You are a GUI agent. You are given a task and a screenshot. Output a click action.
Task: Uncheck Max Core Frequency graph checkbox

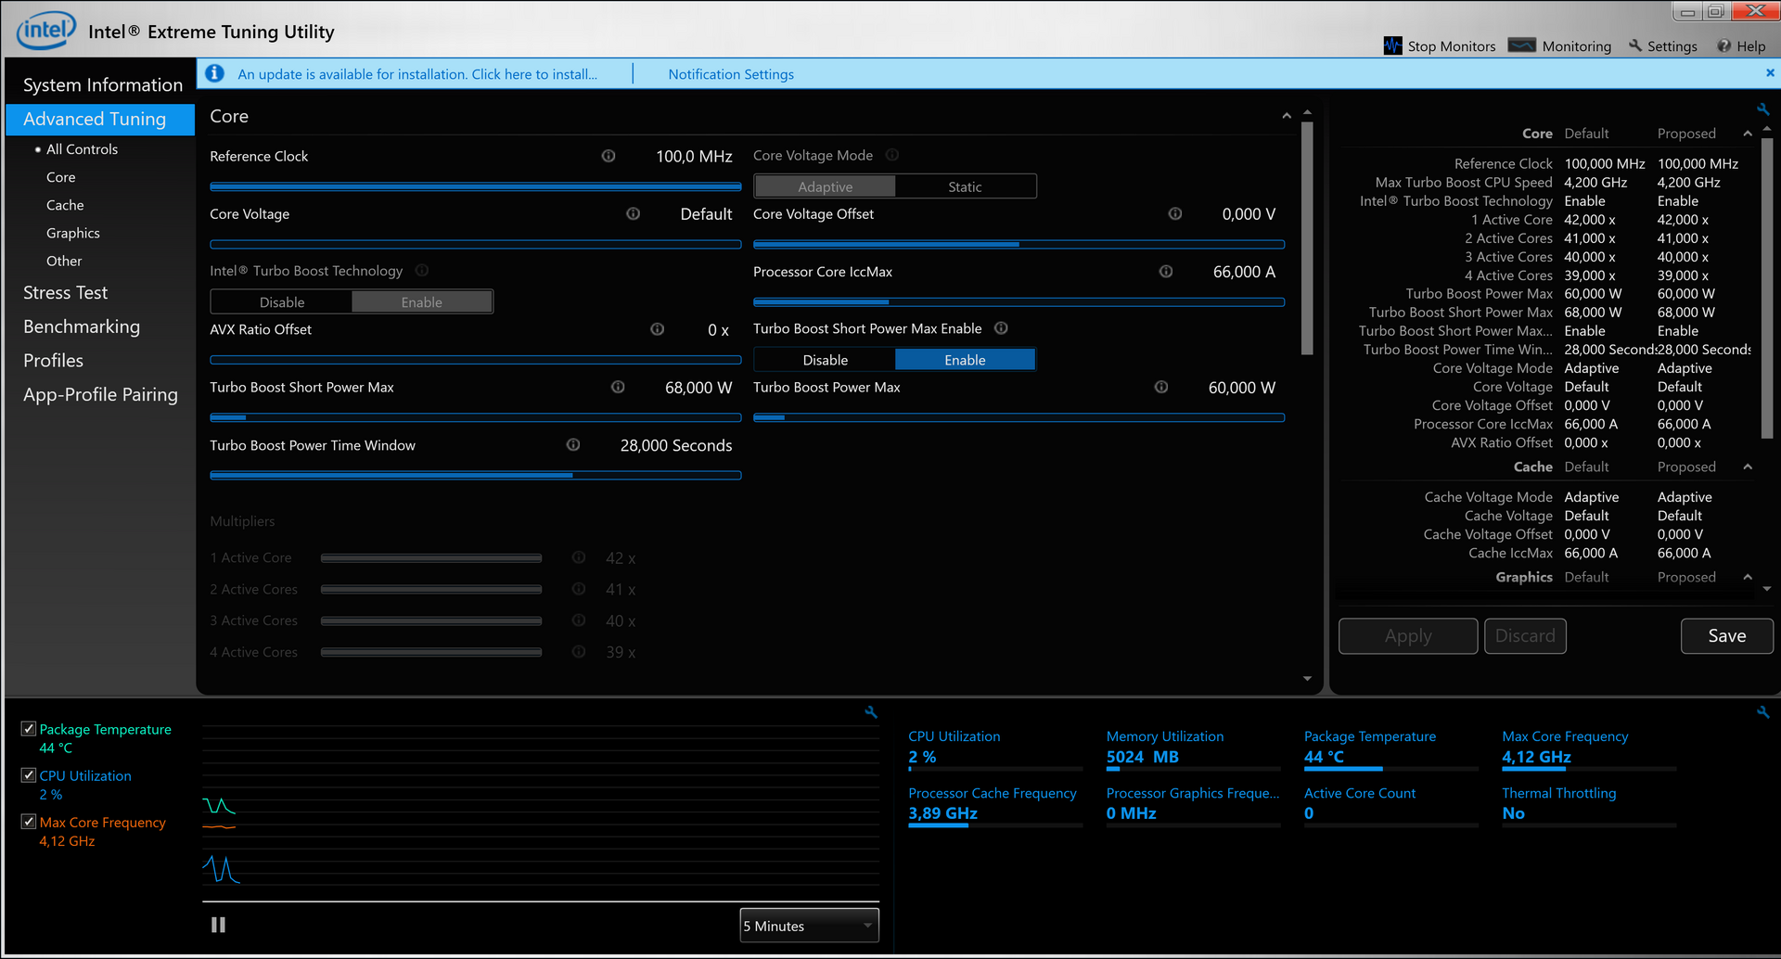click(x=29, y=822)
